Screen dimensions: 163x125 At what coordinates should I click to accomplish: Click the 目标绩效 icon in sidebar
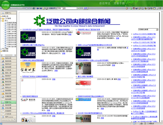coord(3,111)
